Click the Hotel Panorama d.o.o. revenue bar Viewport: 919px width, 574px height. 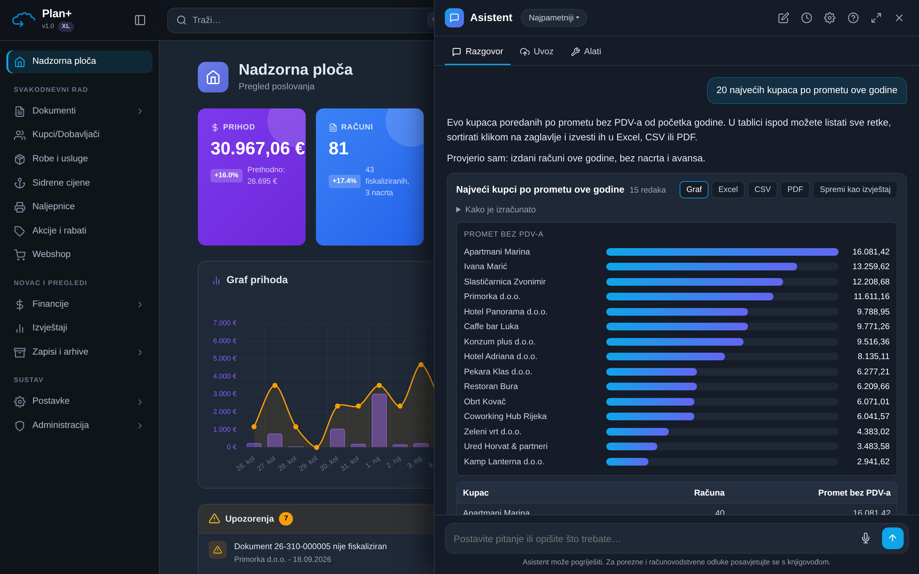[x=677, y=312]
